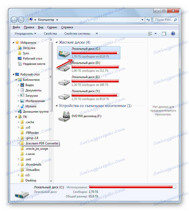This screenshot has height=211, width=189.
Task: Click the Компьютер breadcrumb segment
Action: 46,20
